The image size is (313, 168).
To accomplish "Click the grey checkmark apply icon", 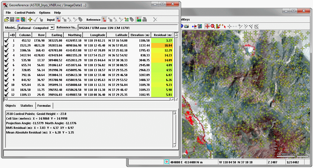I will pos(36,19).
